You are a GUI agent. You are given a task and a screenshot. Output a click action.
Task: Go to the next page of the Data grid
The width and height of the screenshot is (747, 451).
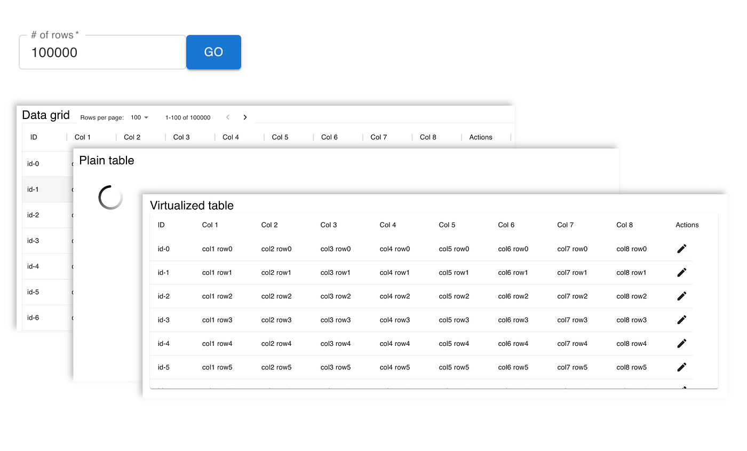(x=245, y=117)
